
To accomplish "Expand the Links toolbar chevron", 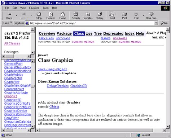I will click(x=11, y=22).
